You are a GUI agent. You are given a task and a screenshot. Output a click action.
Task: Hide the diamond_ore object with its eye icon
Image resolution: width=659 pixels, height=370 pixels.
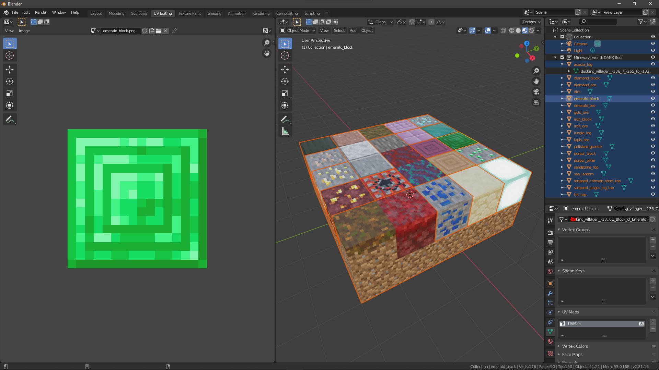653,85
